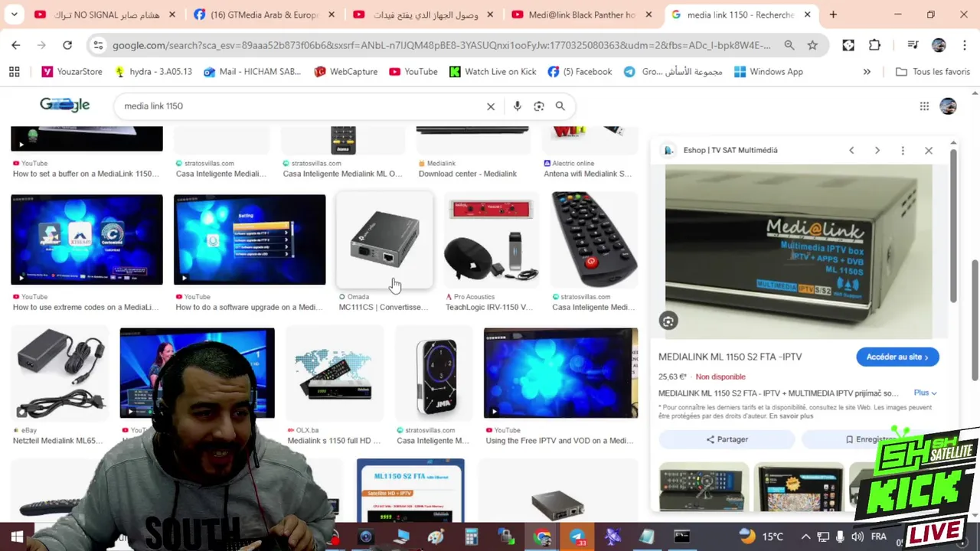The image size is (980, 551).
Task: Open the YouzarStore bookmark
Action: [x=72, y=71]
